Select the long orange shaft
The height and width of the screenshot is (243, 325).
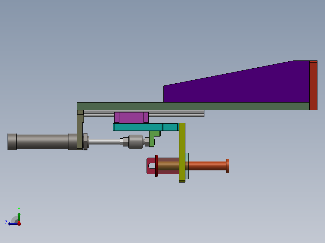click(207, 166)
